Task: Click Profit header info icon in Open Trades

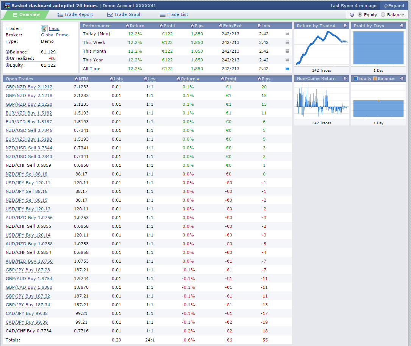Action: [x=222, y=79]
